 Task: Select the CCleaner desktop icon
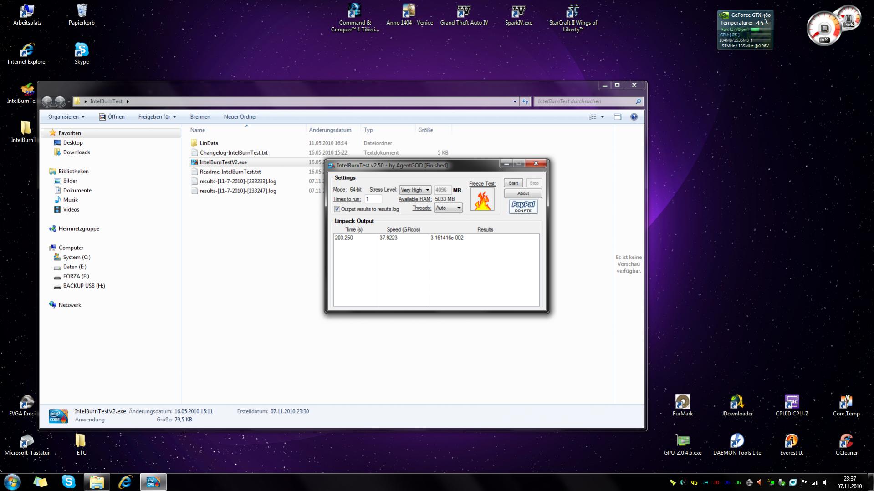pos(846,445)
